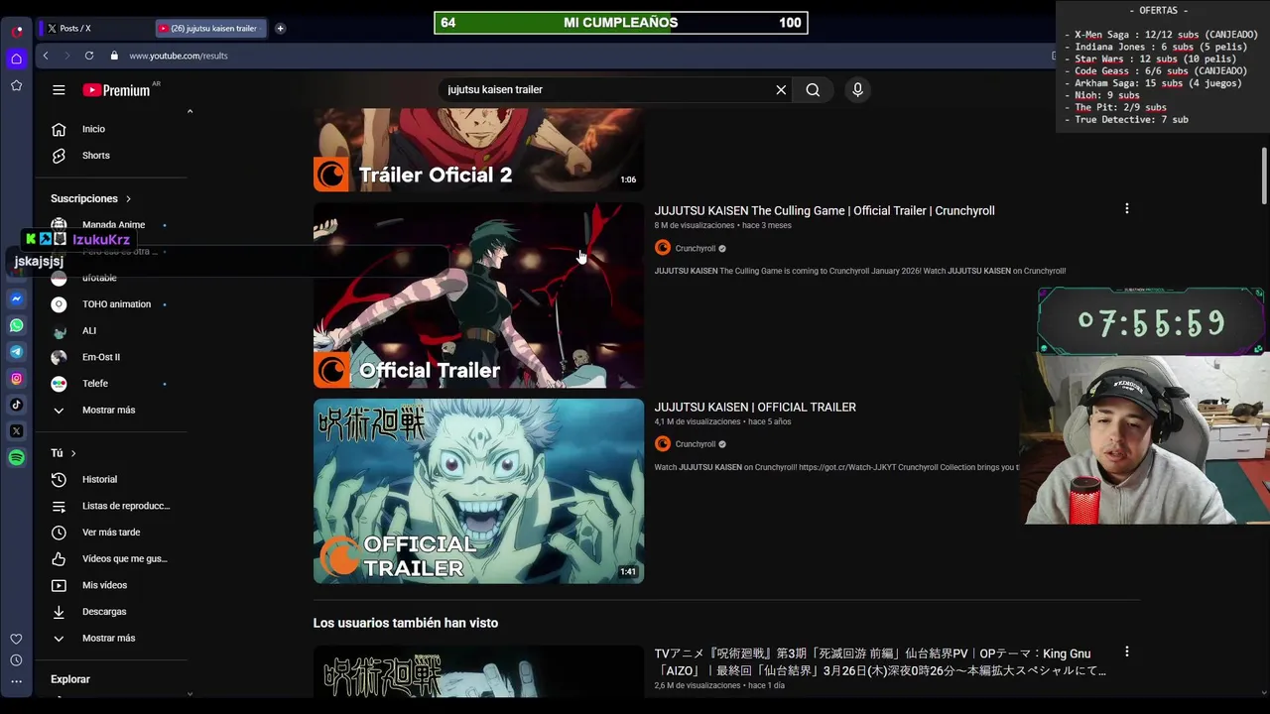The image size is (1270, 714).
Task: Open the King Gnu AIZO PV title
Action: click(879, 661)
